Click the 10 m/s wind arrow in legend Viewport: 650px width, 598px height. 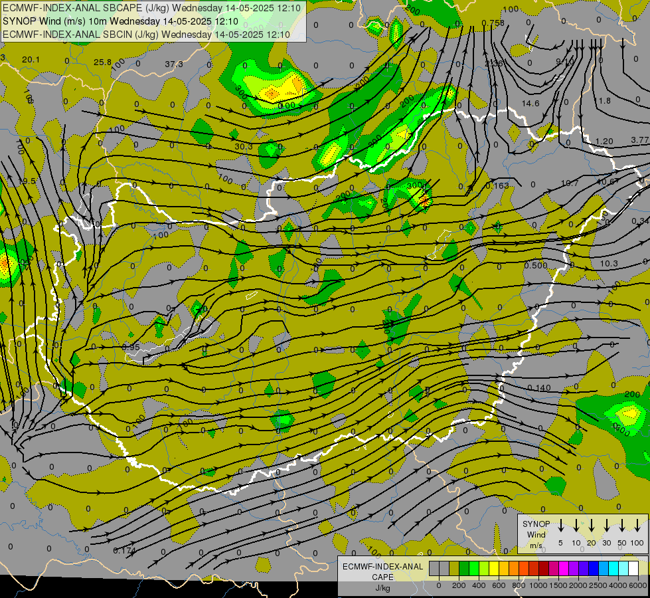[576, 525]
